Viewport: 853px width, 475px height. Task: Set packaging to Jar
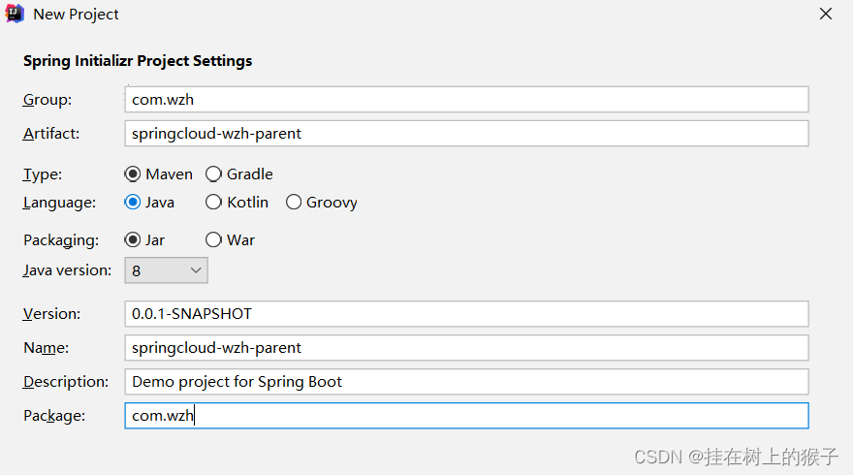(132, 240)
